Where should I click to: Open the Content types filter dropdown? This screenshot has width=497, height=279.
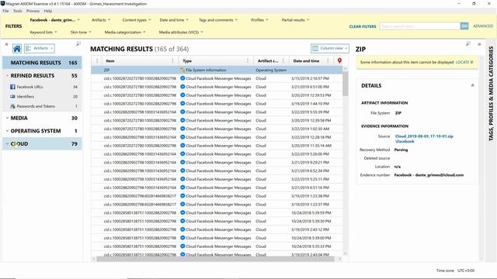[137, 20]
